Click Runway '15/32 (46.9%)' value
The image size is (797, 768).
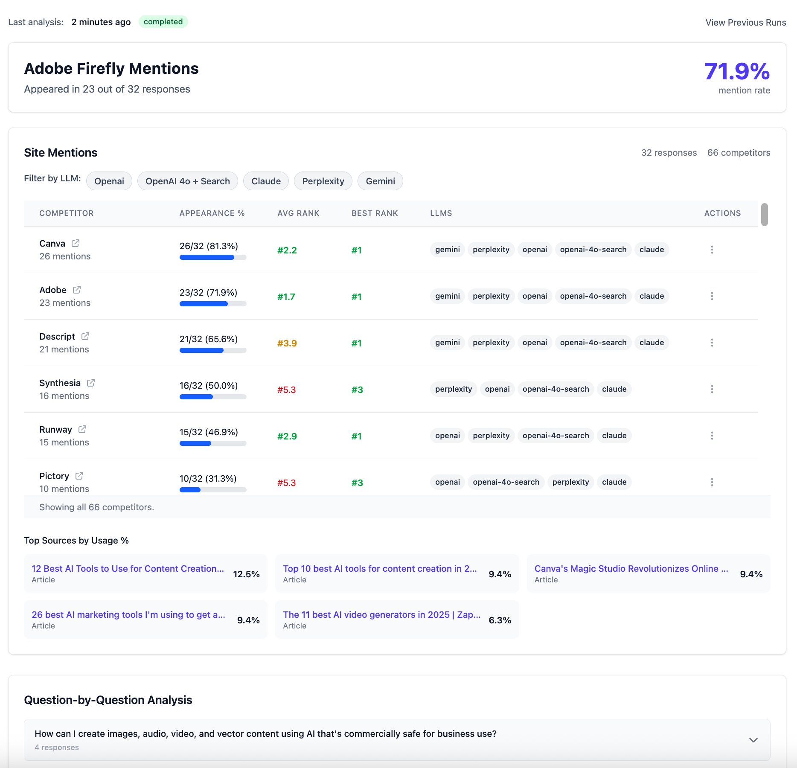(x=209, y=432)
